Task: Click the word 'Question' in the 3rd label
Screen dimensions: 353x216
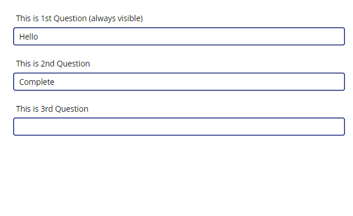Action: click(72, 109)
